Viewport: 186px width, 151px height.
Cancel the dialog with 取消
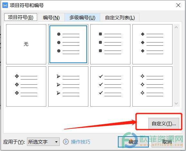(167, 142)
